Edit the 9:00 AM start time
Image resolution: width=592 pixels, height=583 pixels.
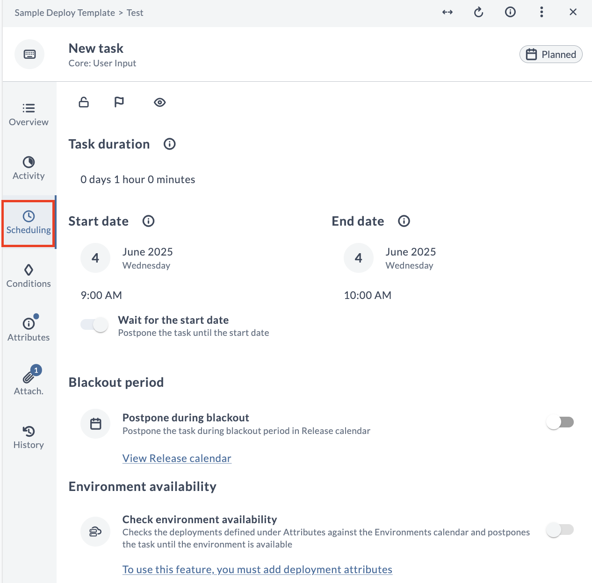tap(101, 295)
